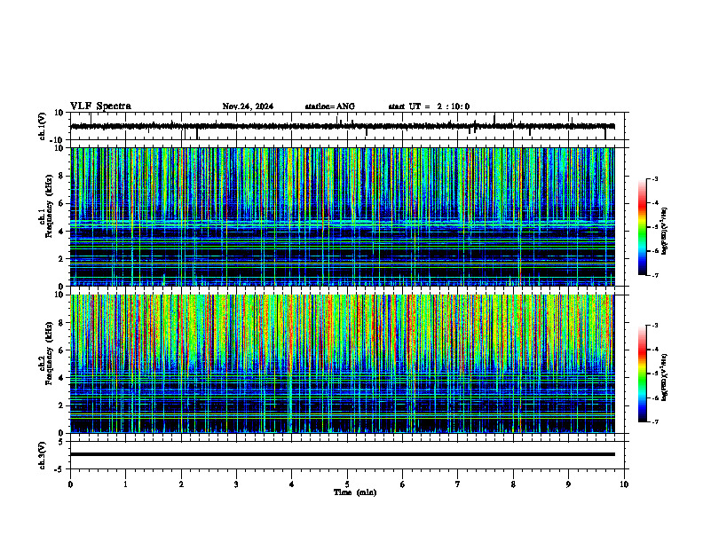Click the time axis tick label "1"
Screen dimensions: 703x543
coord(125,484)
